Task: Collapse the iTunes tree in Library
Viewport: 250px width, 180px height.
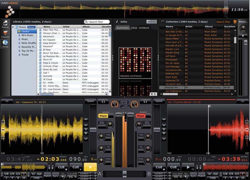Action: 13,27
